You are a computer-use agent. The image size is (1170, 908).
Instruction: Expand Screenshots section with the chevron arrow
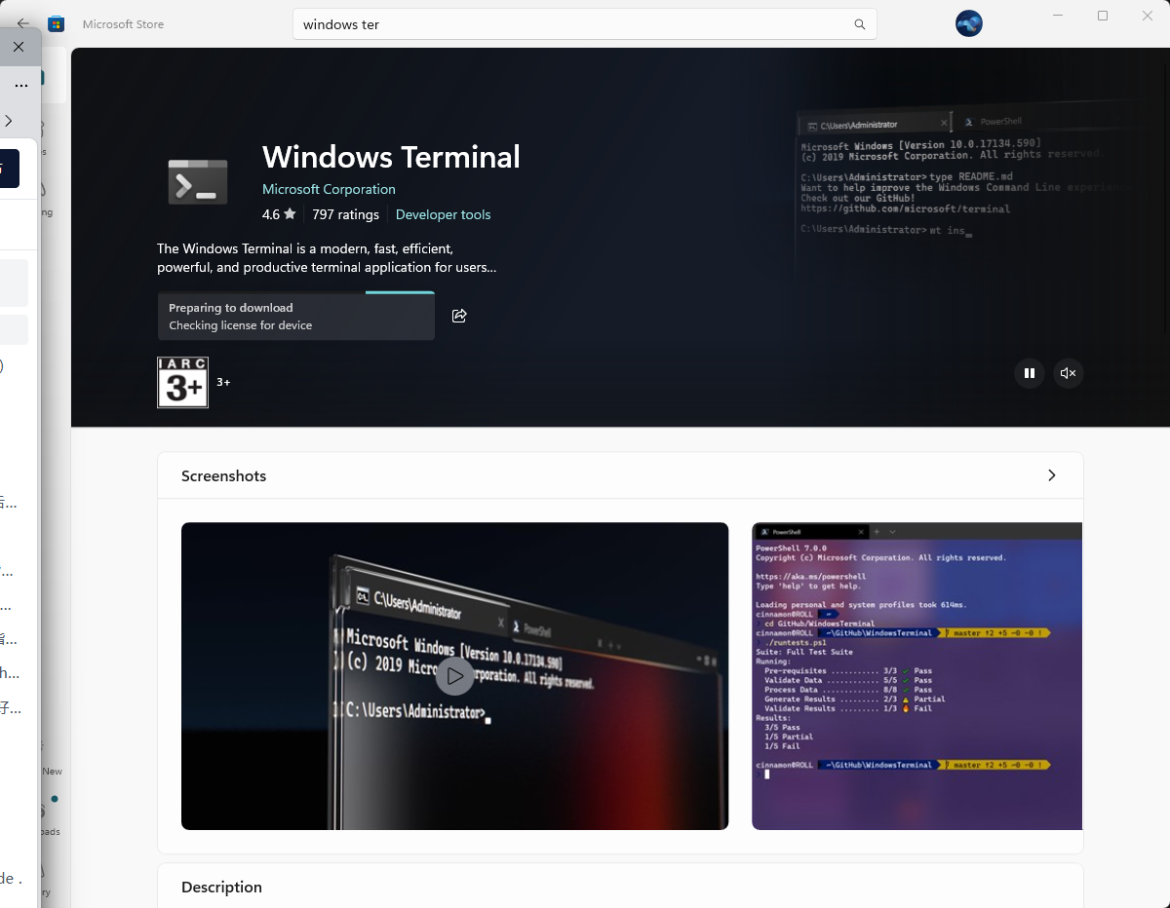[1051, 475]
